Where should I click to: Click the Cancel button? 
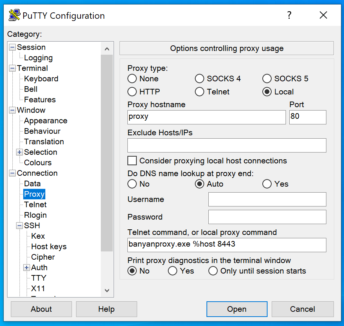coord(302,309)
